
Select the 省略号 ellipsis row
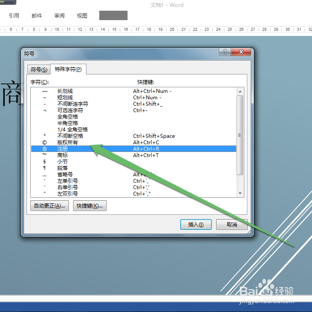134,175
